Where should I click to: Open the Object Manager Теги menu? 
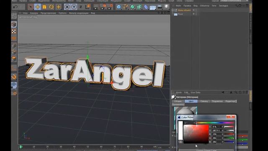point(214,5)
